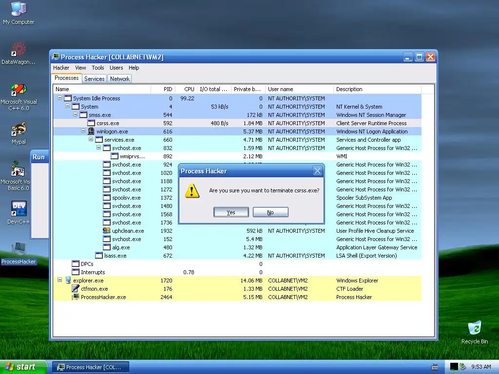
Task: Cancel termination with the No button
Action: point(270,212)
